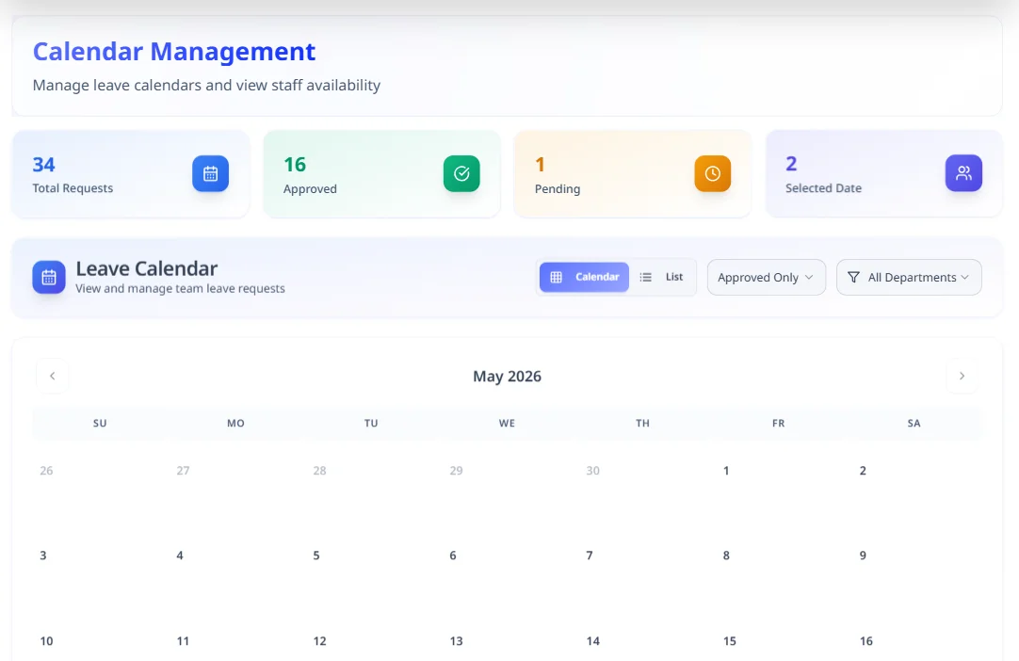This screenshot has height=661, width=1019.
Task: Select May 11 on the calendar
Action: 183,641
